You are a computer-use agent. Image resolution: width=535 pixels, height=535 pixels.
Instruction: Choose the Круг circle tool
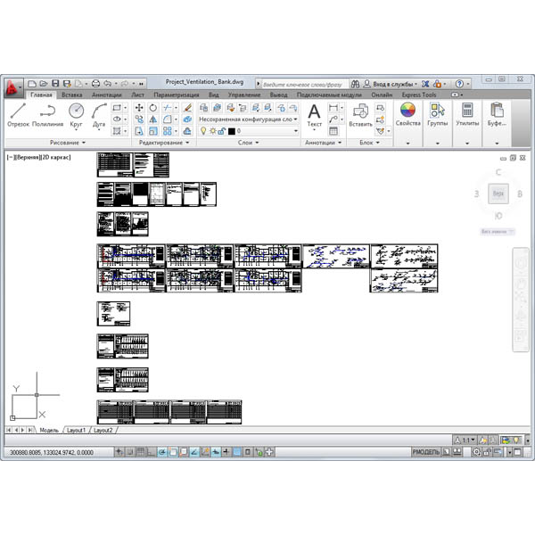(76, 115)
